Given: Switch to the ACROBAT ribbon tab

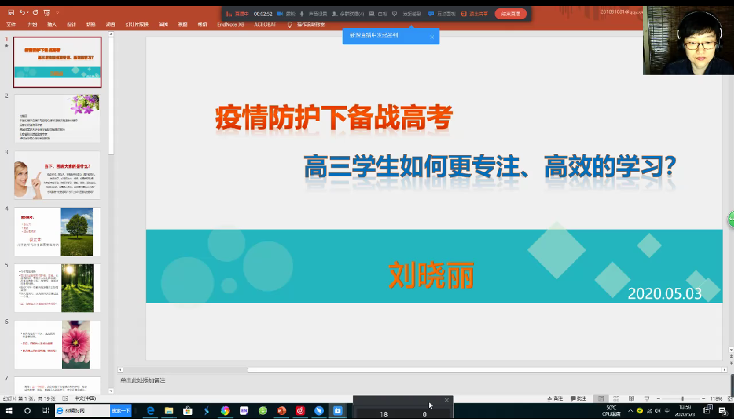Looking at the screenshot, I should coord(265,24).
